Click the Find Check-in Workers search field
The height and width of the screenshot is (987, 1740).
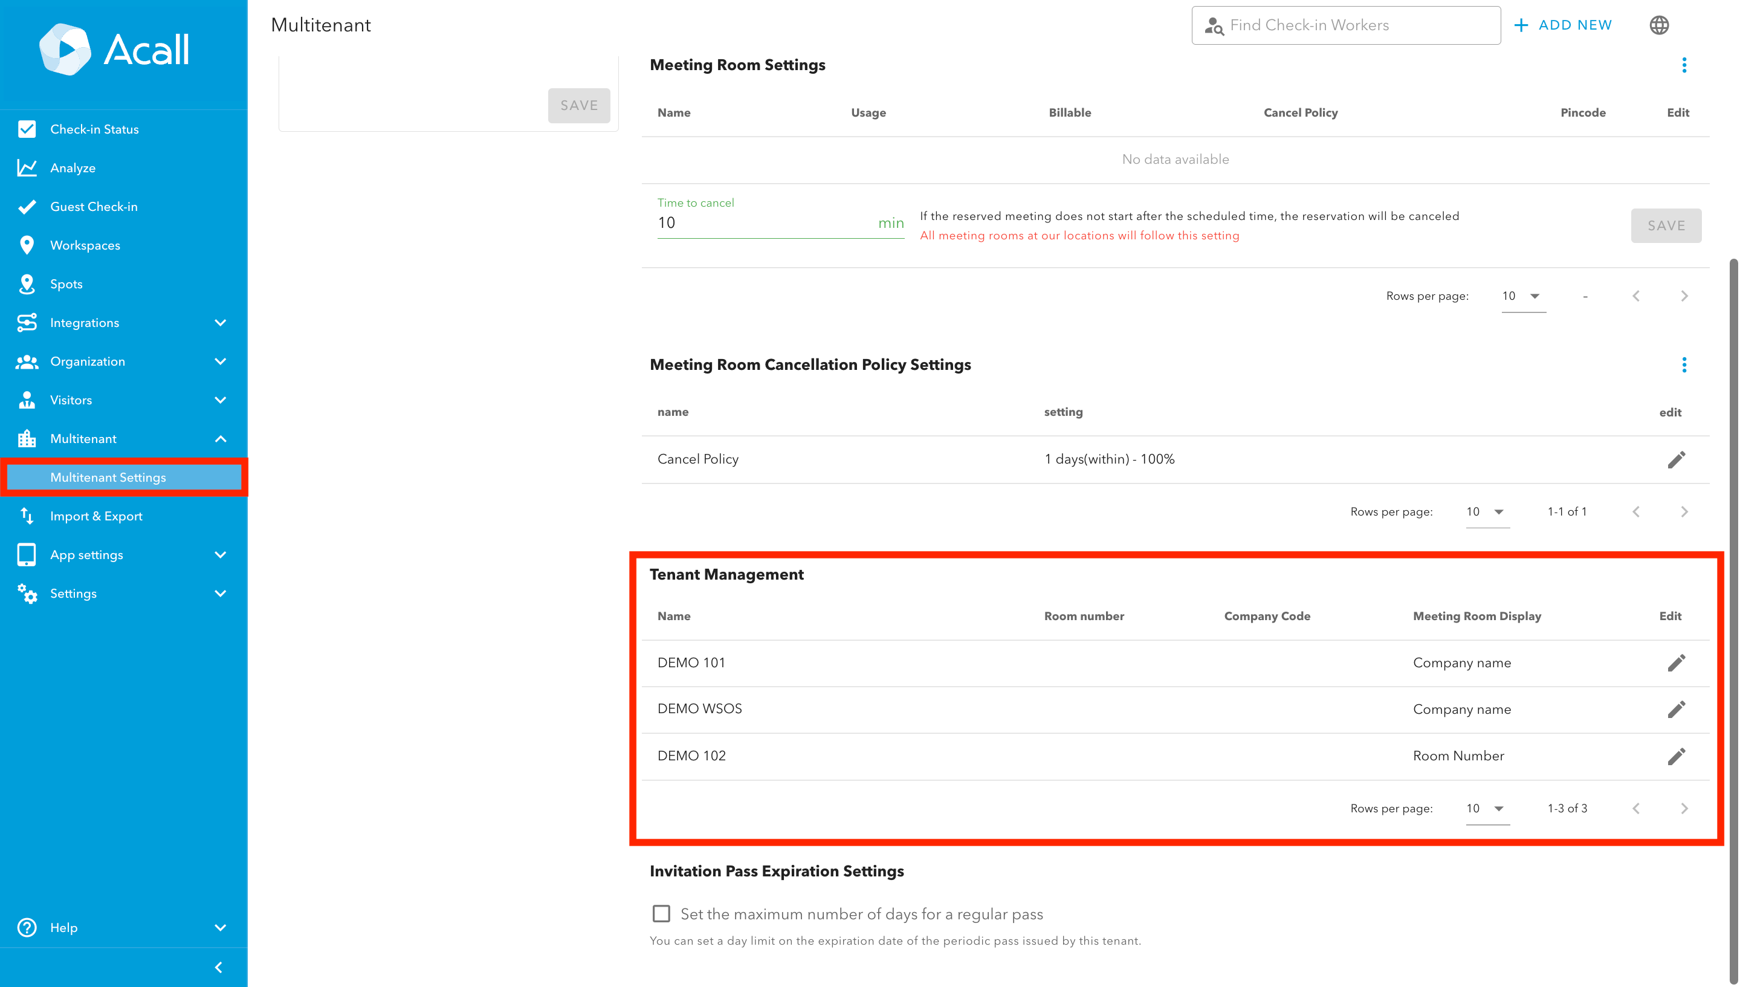1345,25
